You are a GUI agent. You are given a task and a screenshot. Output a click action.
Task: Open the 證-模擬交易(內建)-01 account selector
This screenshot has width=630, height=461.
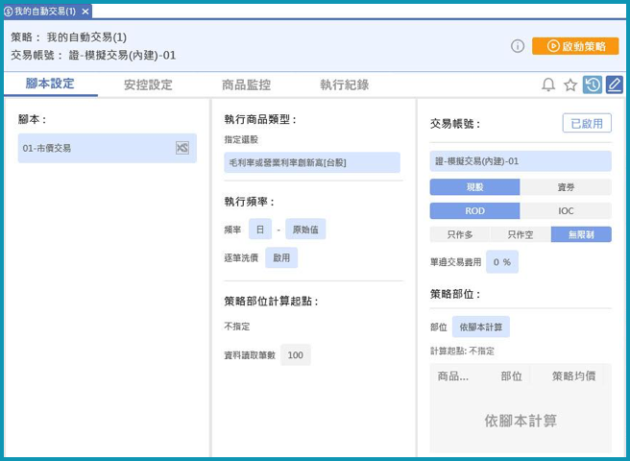(520, 161)
